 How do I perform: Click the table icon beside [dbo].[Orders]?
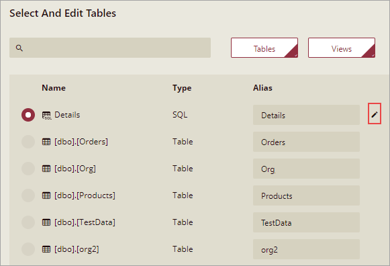tap(46, 142)
